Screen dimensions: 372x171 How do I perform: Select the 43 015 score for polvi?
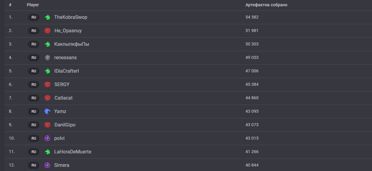pyautogui.click(x=252, y=138)
